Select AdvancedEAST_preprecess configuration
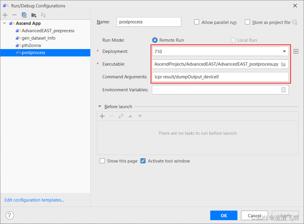The width and height of the screenshot is (304, 224). pos(48,31)
